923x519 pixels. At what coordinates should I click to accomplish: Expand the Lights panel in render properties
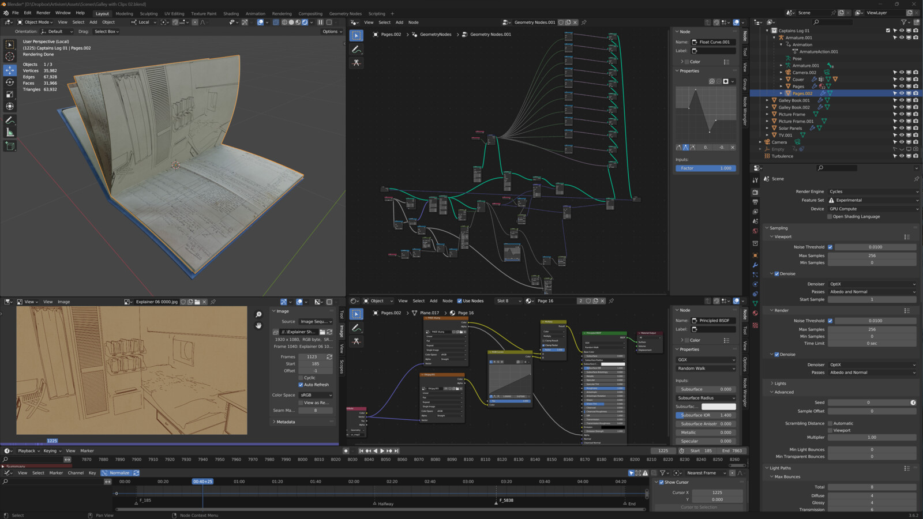tap(780, 383)
